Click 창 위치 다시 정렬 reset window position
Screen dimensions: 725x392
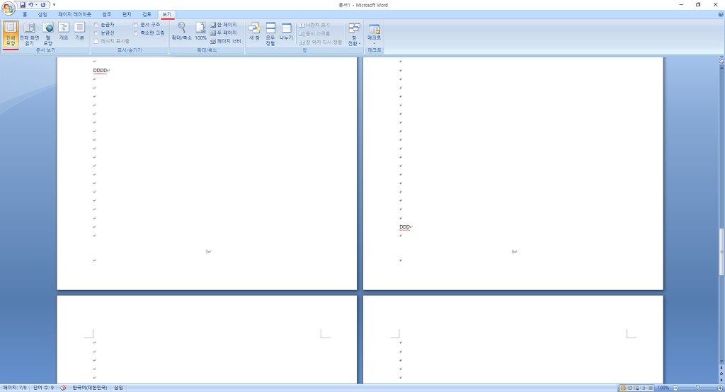(x=321, y=42)
